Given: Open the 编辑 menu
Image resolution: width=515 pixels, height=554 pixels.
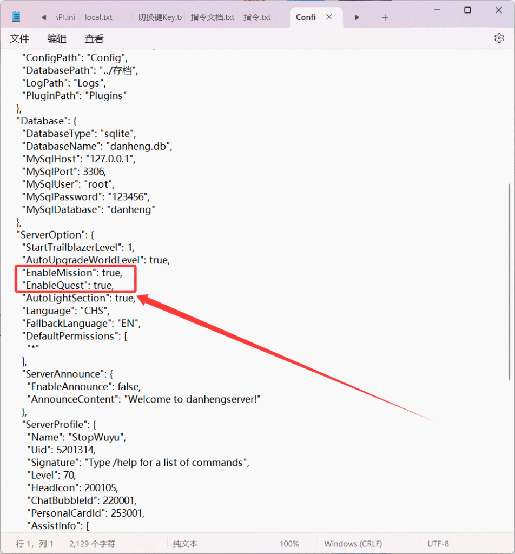Looking at the screenshot, I should [57, 38].
